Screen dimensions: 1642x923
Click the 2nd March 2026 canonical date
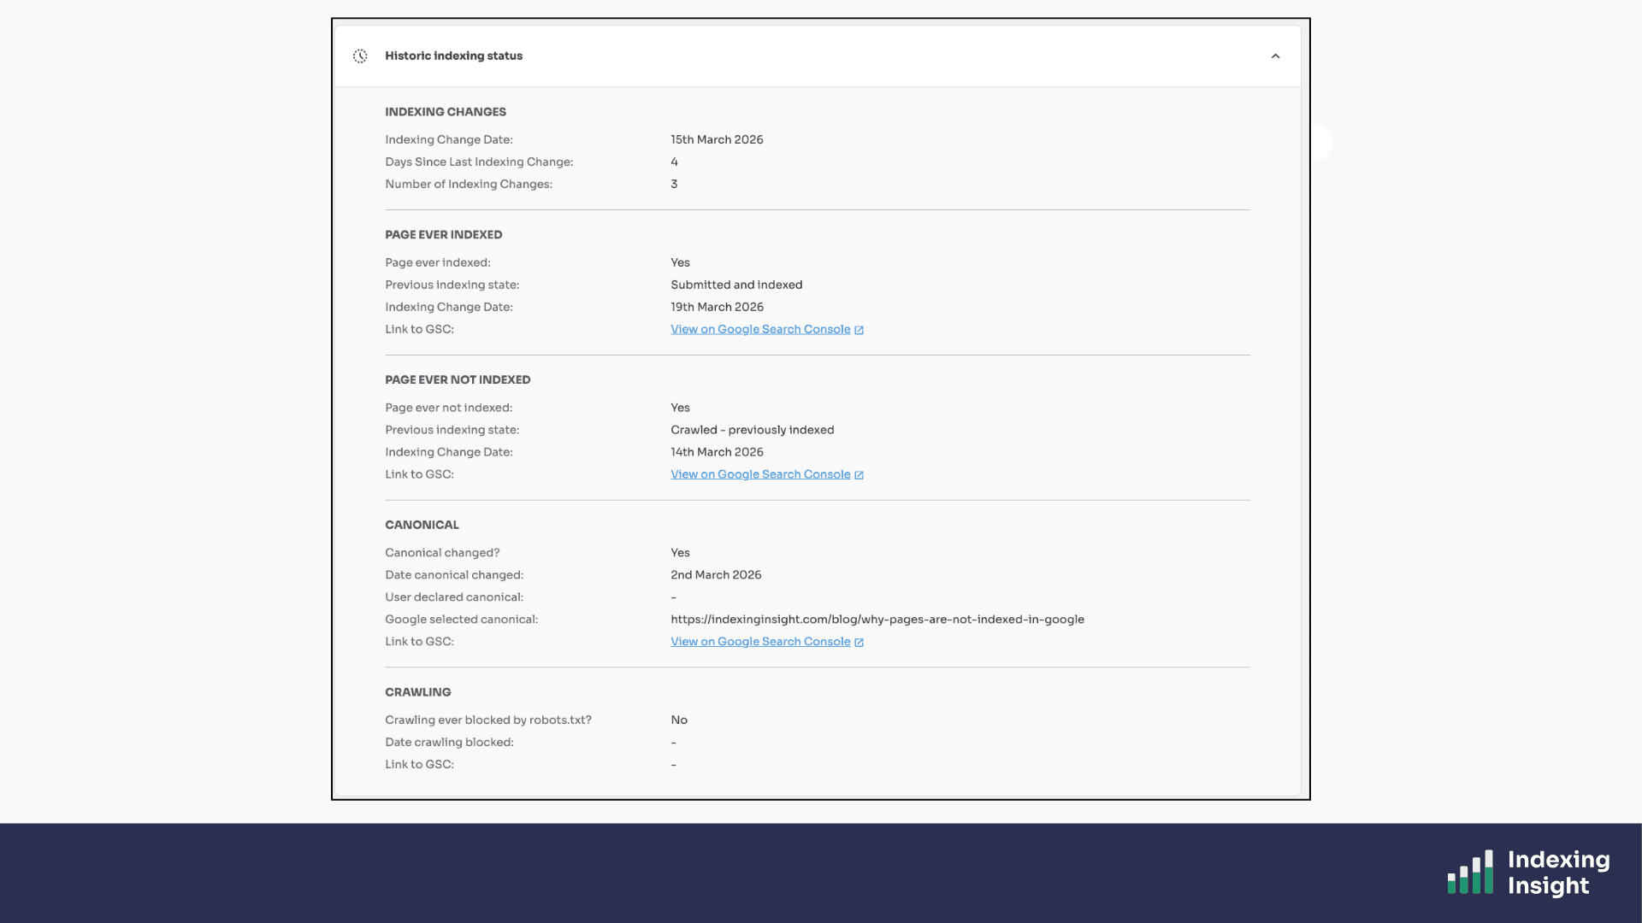coord(715,575)
